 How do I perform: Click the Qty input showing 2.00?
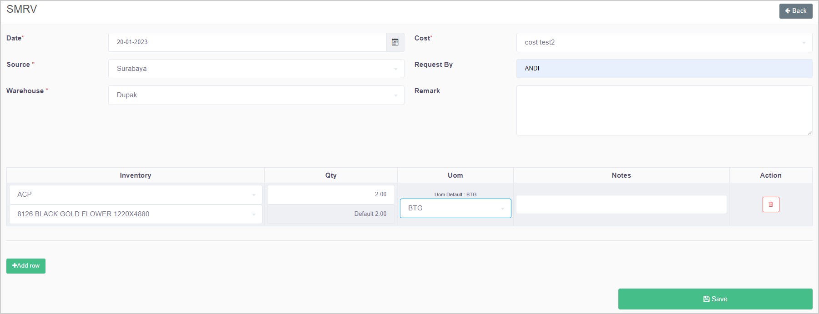pos(331,194)
